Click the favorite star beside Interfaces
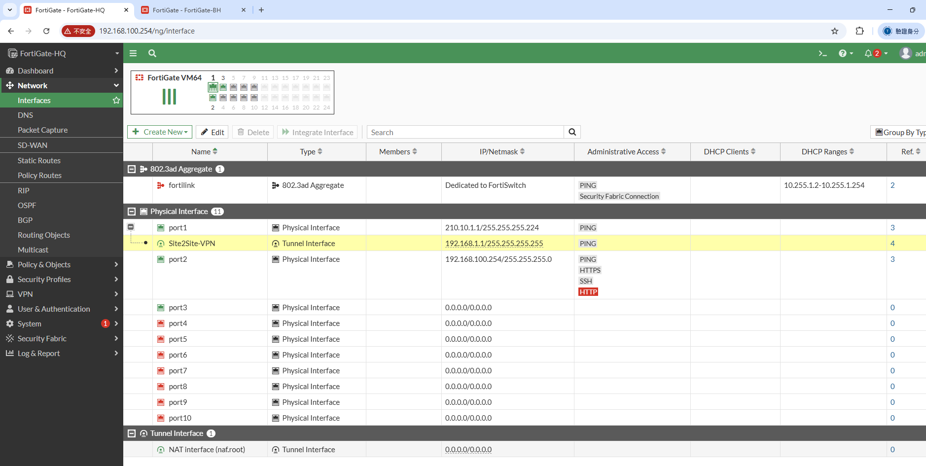This screenshot has width=926, height=466. tap(116, 100)
